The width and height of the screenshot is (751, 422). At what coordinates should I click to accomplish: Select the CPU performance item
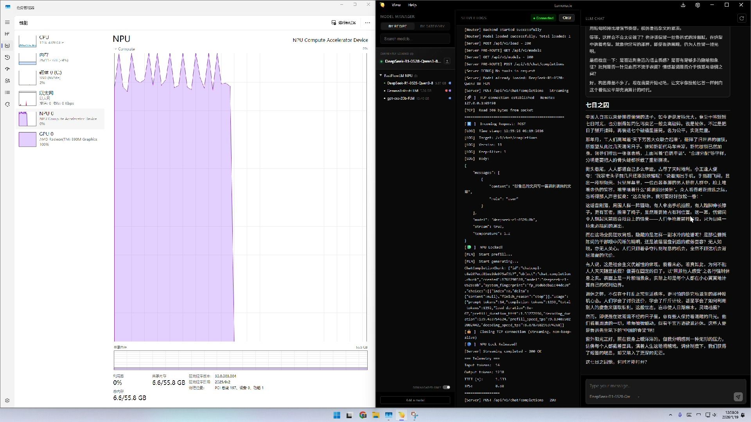coord(60,40)
